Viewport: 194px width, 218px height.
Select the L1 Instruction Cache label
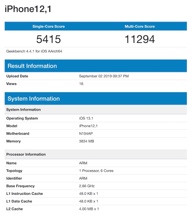[x=24, y=194]
